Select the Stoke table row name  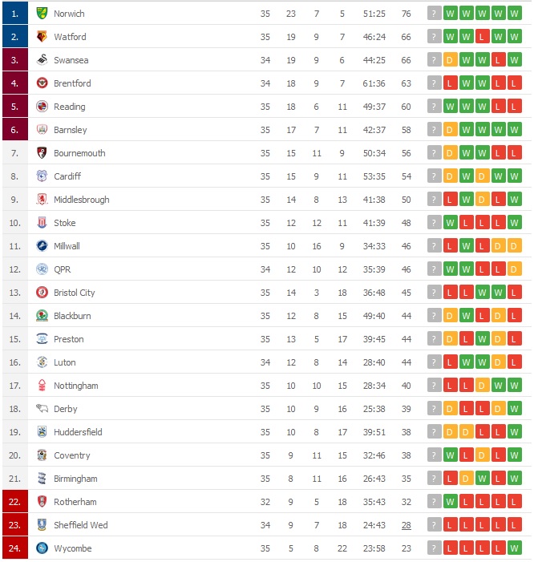64,223
